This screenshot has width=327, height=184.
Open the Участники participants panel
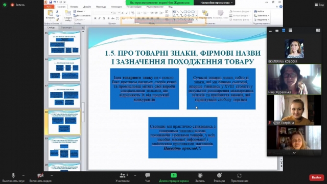123,177
